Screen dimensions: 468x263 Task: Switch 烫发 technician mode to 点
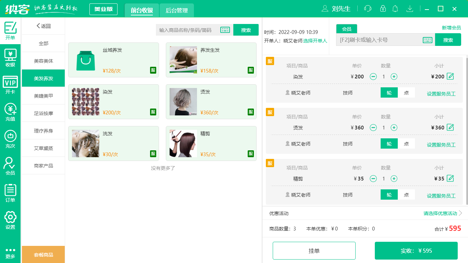coord(406,143)
